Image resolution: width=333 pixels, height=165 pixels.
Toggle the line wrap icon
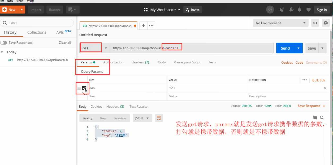point(159,118)
